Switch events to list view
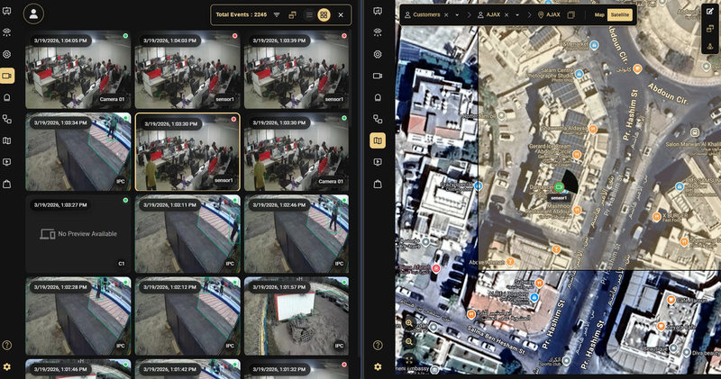The height and width of the screenshot is (379, 721). (309, 14)
